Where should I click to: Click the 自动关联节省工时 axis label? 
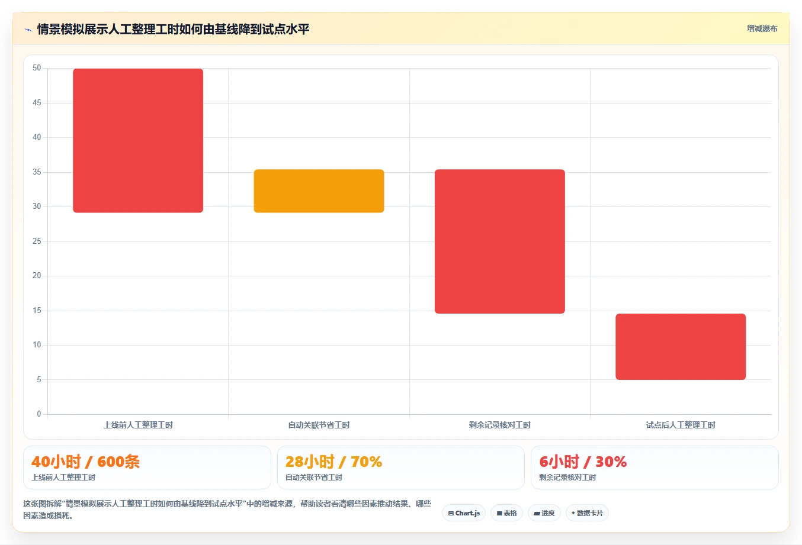click(x=319, y=425)
